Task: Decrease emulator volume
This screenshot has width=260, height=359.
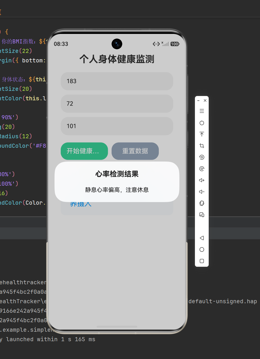Action: (x=202, y=192)
